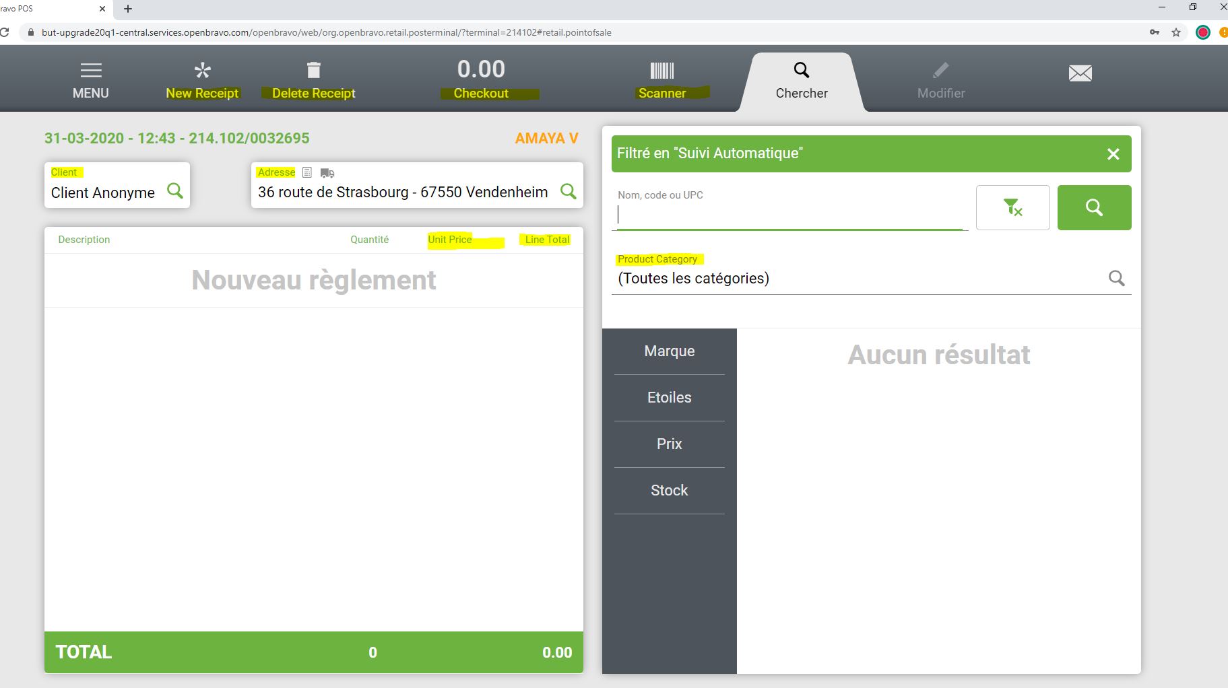This screenshot has width=1228, height=688.
Task: Open the envelope messages icon
Action: point(1080,73)
